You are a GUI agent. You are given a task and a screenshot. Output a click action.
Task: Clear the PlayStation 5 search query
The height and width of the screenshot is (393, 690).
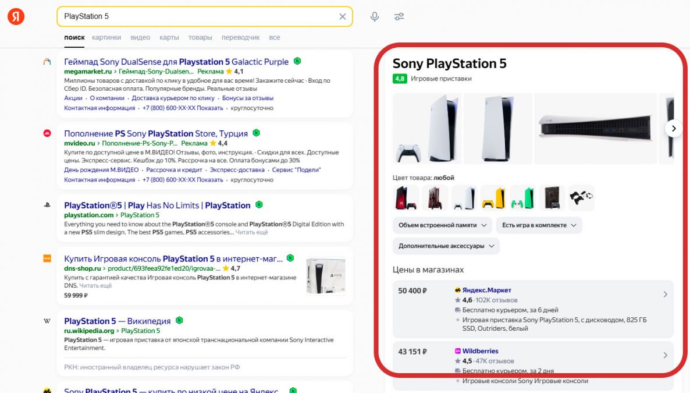tap(342, 17)
